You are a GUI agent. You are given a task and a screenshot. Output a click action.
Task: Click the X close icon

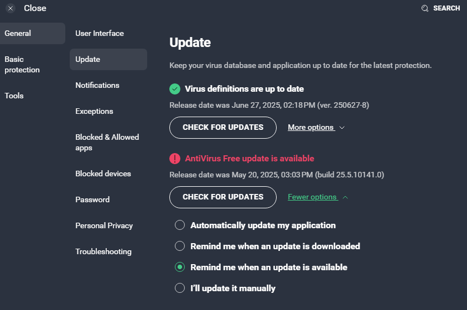(11, 8)
